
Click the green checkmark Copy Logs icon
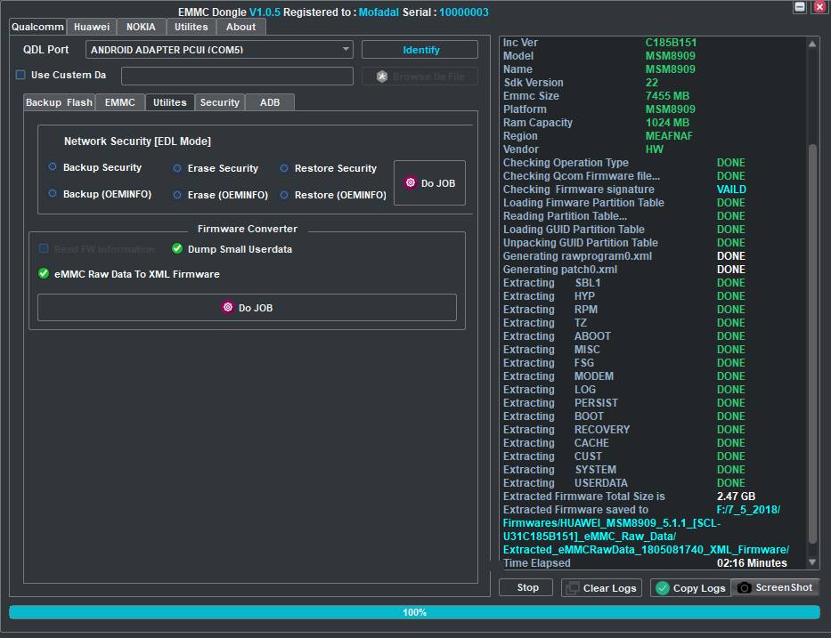tap(663, 588)
